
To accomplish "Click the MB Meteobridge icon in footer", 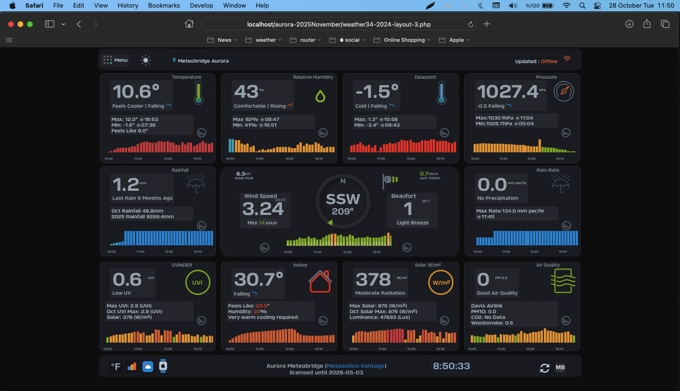I will [x=560, y=368].
